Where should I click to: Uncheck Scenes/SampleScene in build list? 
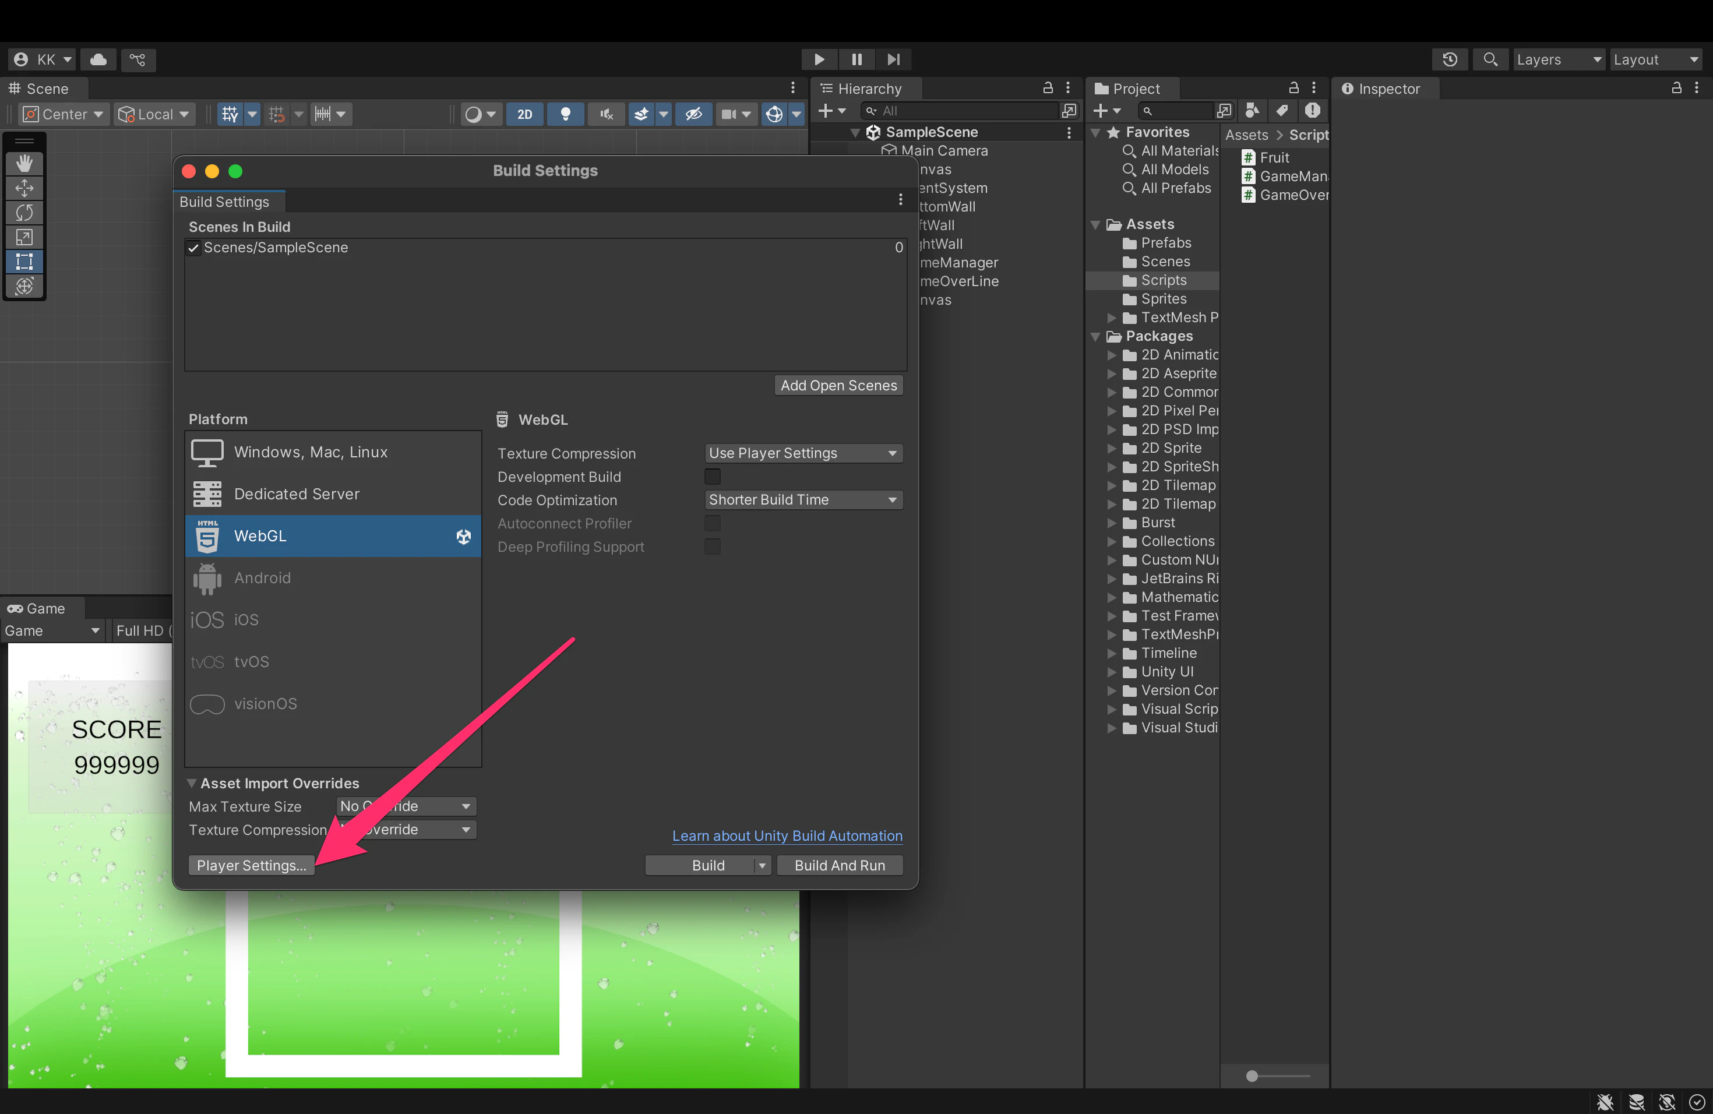pos(193,248)
